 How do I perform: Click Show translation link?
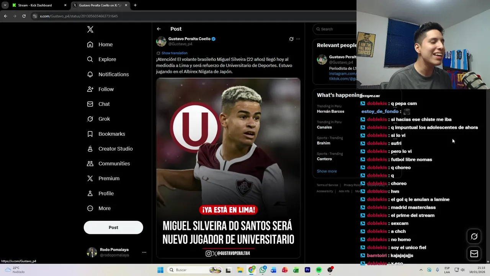[x=175, y=53]
